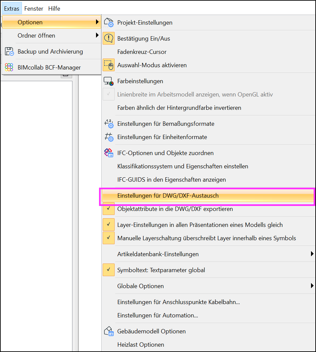Click the IFC-Optionen icon
This screenshot has height=352, width=316.
click(109, 153)
